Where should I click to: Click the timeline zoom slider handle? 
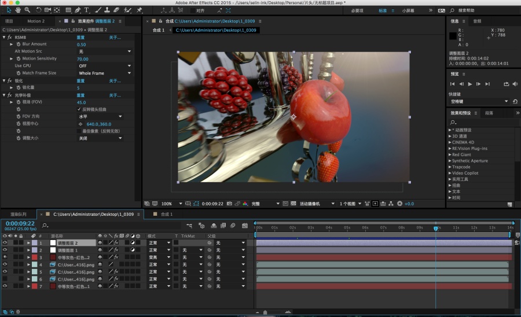click(265, 312)
